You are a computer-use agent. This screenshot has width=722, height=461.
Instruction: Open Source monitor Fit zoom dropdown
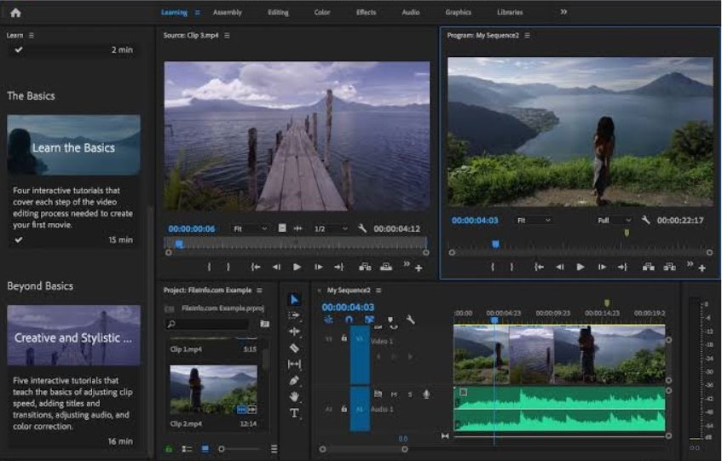tap(250, 228)
